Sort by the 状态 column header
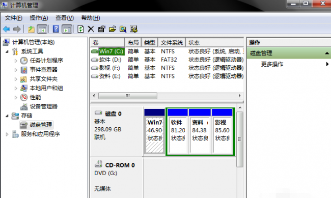This screenshot has width=331, height=198. pyautogui.click(x=215, y=43)
